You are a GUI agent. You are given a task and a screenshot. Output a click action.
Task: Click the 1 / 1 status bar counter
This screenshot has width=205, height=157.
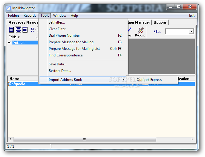(x=11, y=147)
